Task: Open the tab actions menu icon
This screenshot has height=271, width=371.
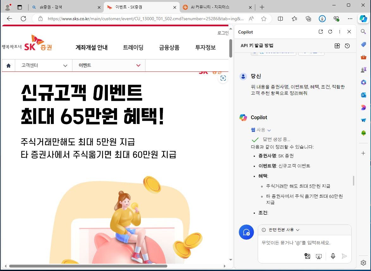Action: 20,7
